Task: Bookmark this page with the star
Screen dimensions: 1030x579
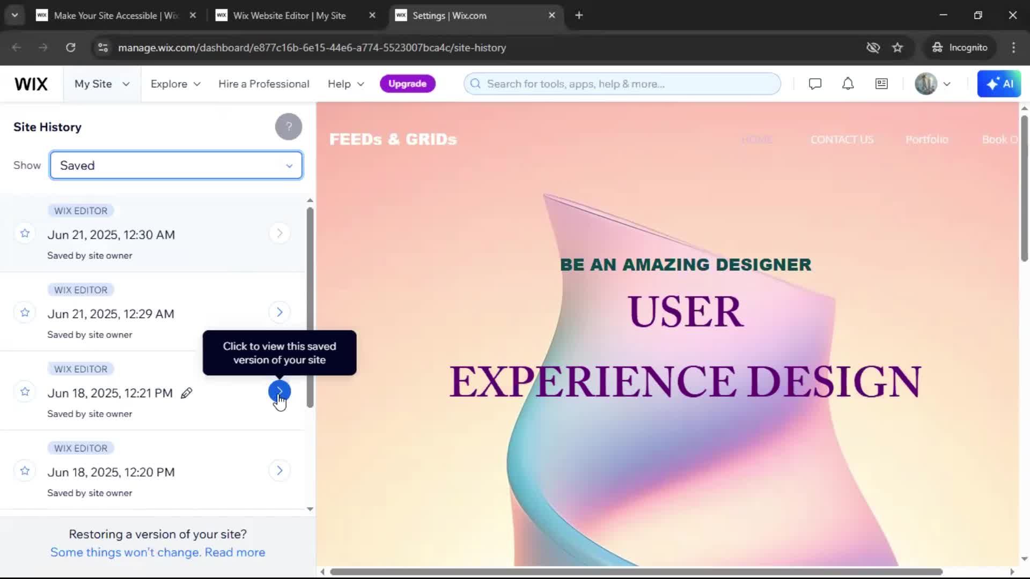Action: (x=897, y=48)
